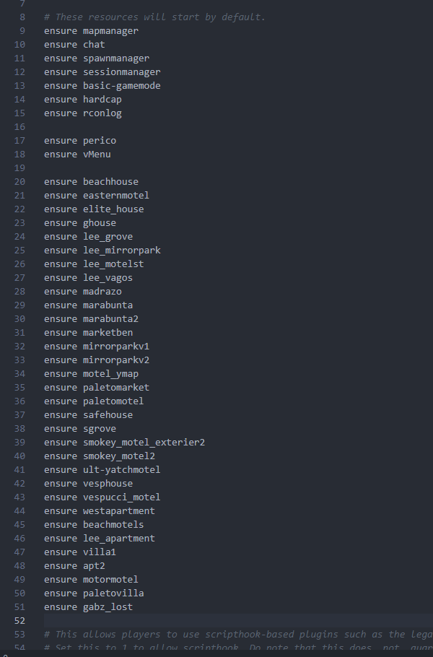Screen dimensions: 433x657
Task: Place cursor on empty line 52
Action: [238, 621]
